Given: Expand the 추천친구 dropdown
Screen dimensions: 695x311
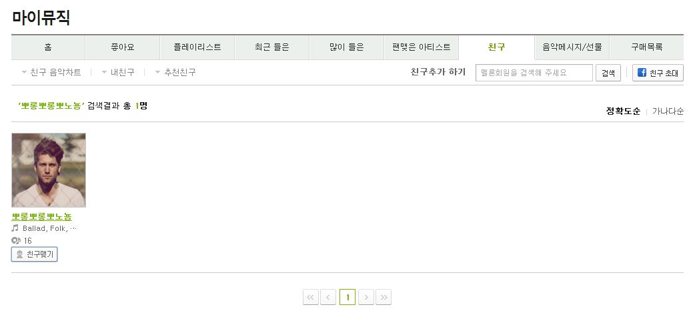Looking at the screenshot, I should point(175,72).
